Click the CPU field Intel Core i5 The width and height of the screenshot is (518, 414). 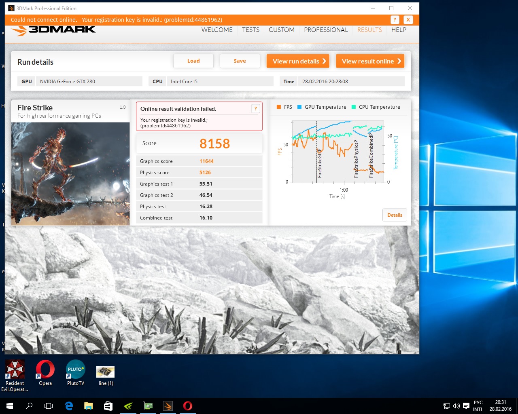(220, 81)
